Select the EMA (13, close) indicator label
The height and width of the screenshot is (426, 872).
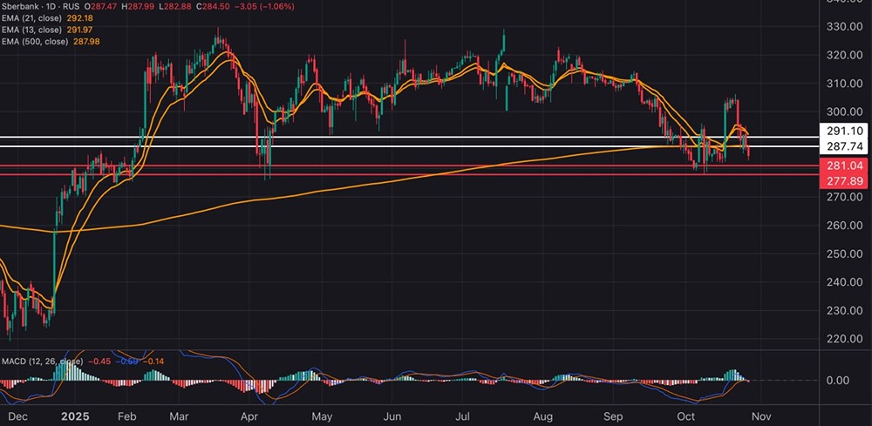click(x=31, y=30)
